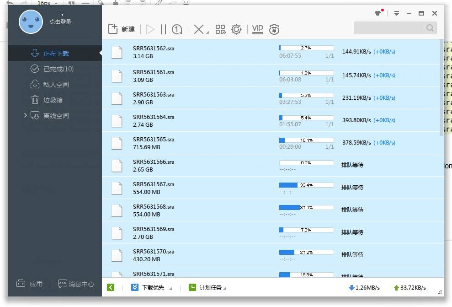
Task: Click the 点击登录 login link
Action: (x=60, y=22)
